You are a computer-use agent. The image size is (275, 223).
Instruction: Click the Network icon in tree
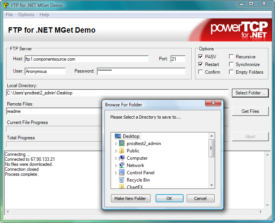pyautogui.click(x=121, y=165)
